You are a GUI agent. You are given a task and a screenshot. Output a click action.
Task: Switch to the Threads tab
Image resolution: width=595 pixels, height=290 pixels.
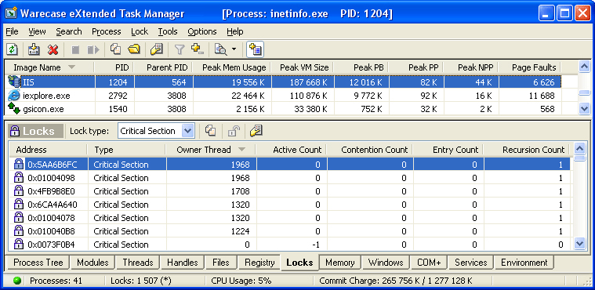pyautogui.click(x=137, y=263)
